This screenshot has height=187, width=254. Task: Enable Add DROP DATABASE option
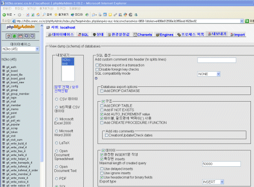[102, 91]
